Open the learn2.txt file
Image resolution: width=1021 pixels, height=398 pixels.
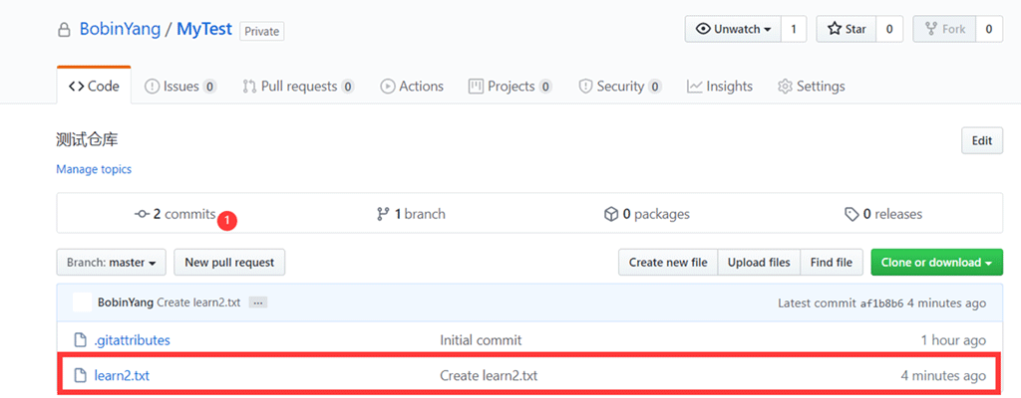pyautogui.click(x=122, y=375)
